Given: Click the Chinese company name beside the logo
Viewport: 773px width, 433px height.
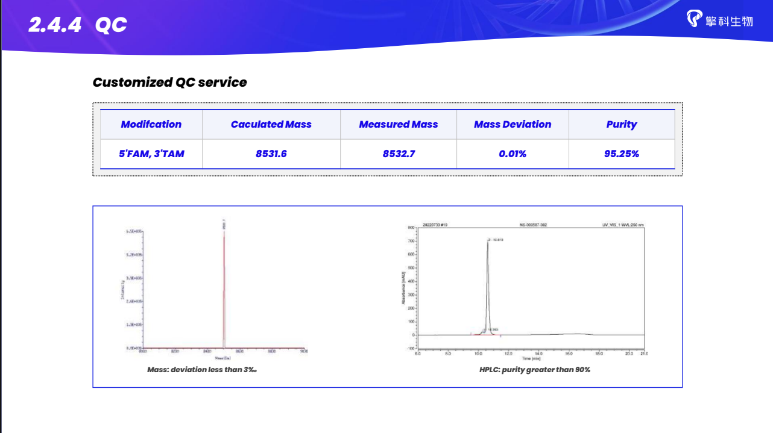Looking at the screenshot, I should click(x=729, y=21).
